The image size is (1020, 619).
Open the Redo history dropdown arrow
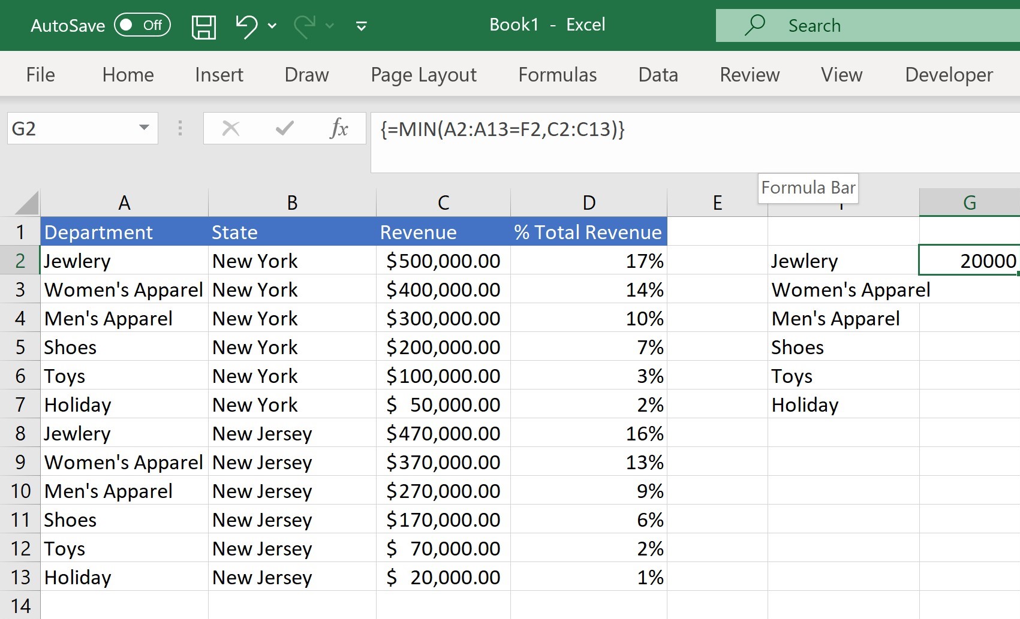(330, 26)
